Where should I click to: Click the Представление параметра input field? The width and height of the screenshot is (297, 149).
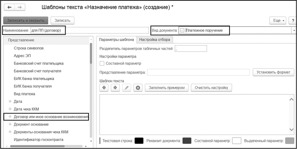[198, 72]
